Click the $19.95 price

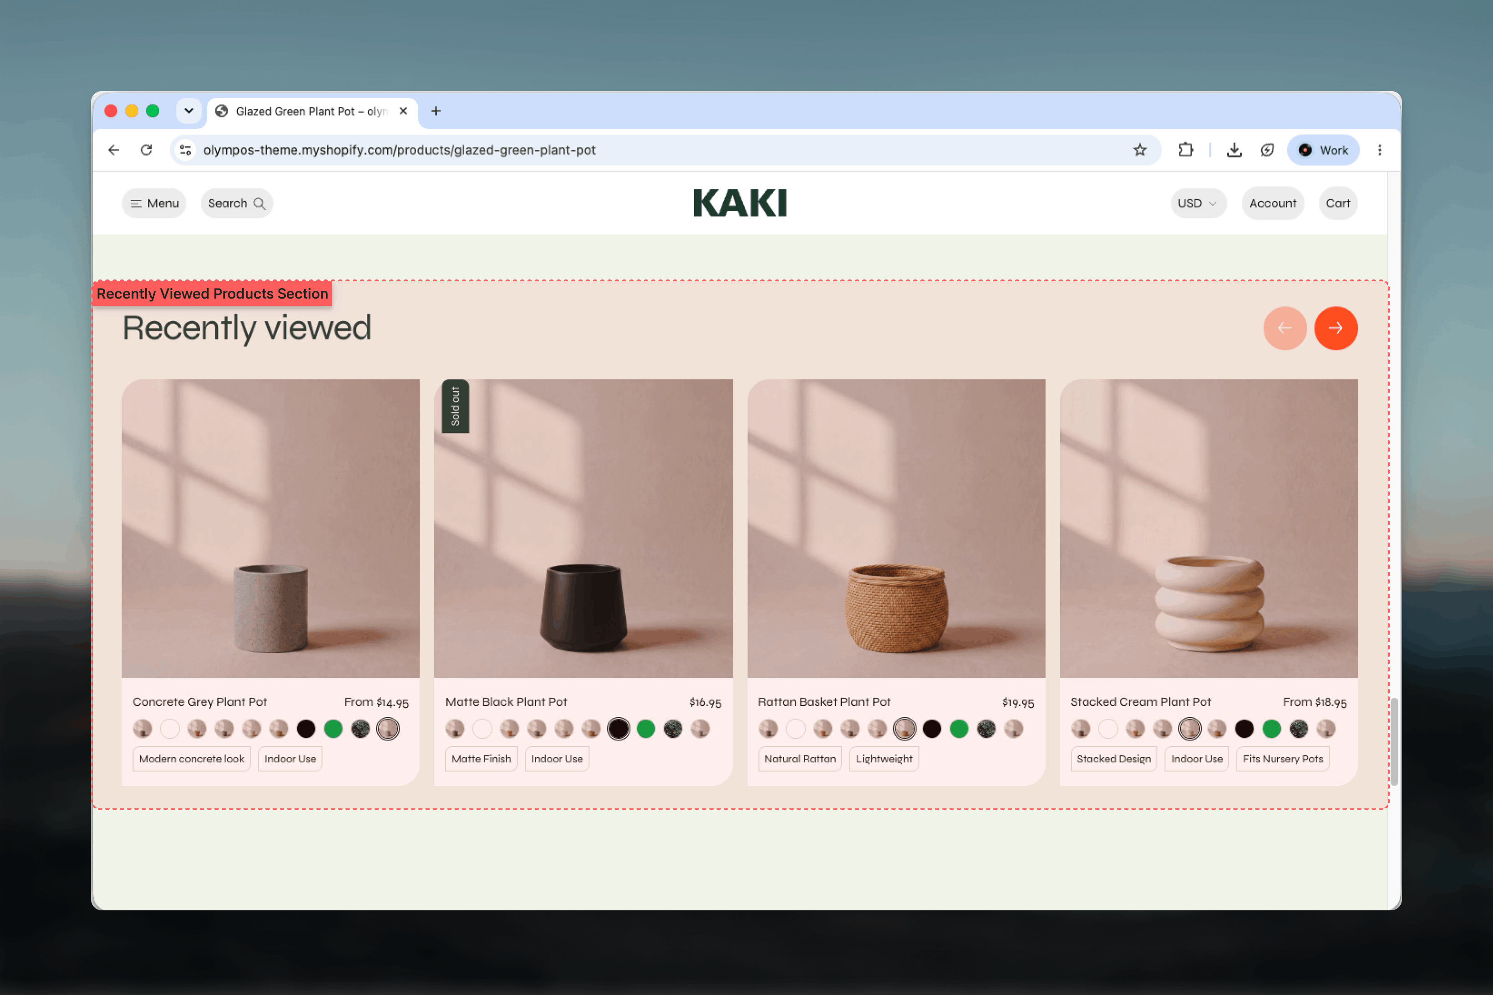tap(1018, 702)
